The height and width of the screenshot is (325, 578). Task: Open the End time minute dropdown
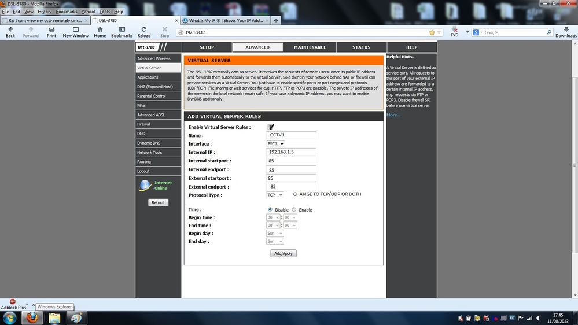290,225
